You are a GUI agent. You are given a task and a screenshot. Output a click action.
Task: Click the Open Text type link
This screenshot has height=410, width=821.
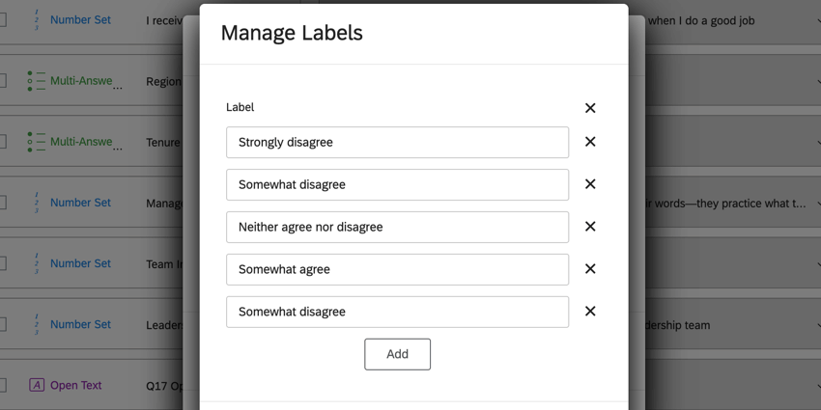click(x=75, y=385)
